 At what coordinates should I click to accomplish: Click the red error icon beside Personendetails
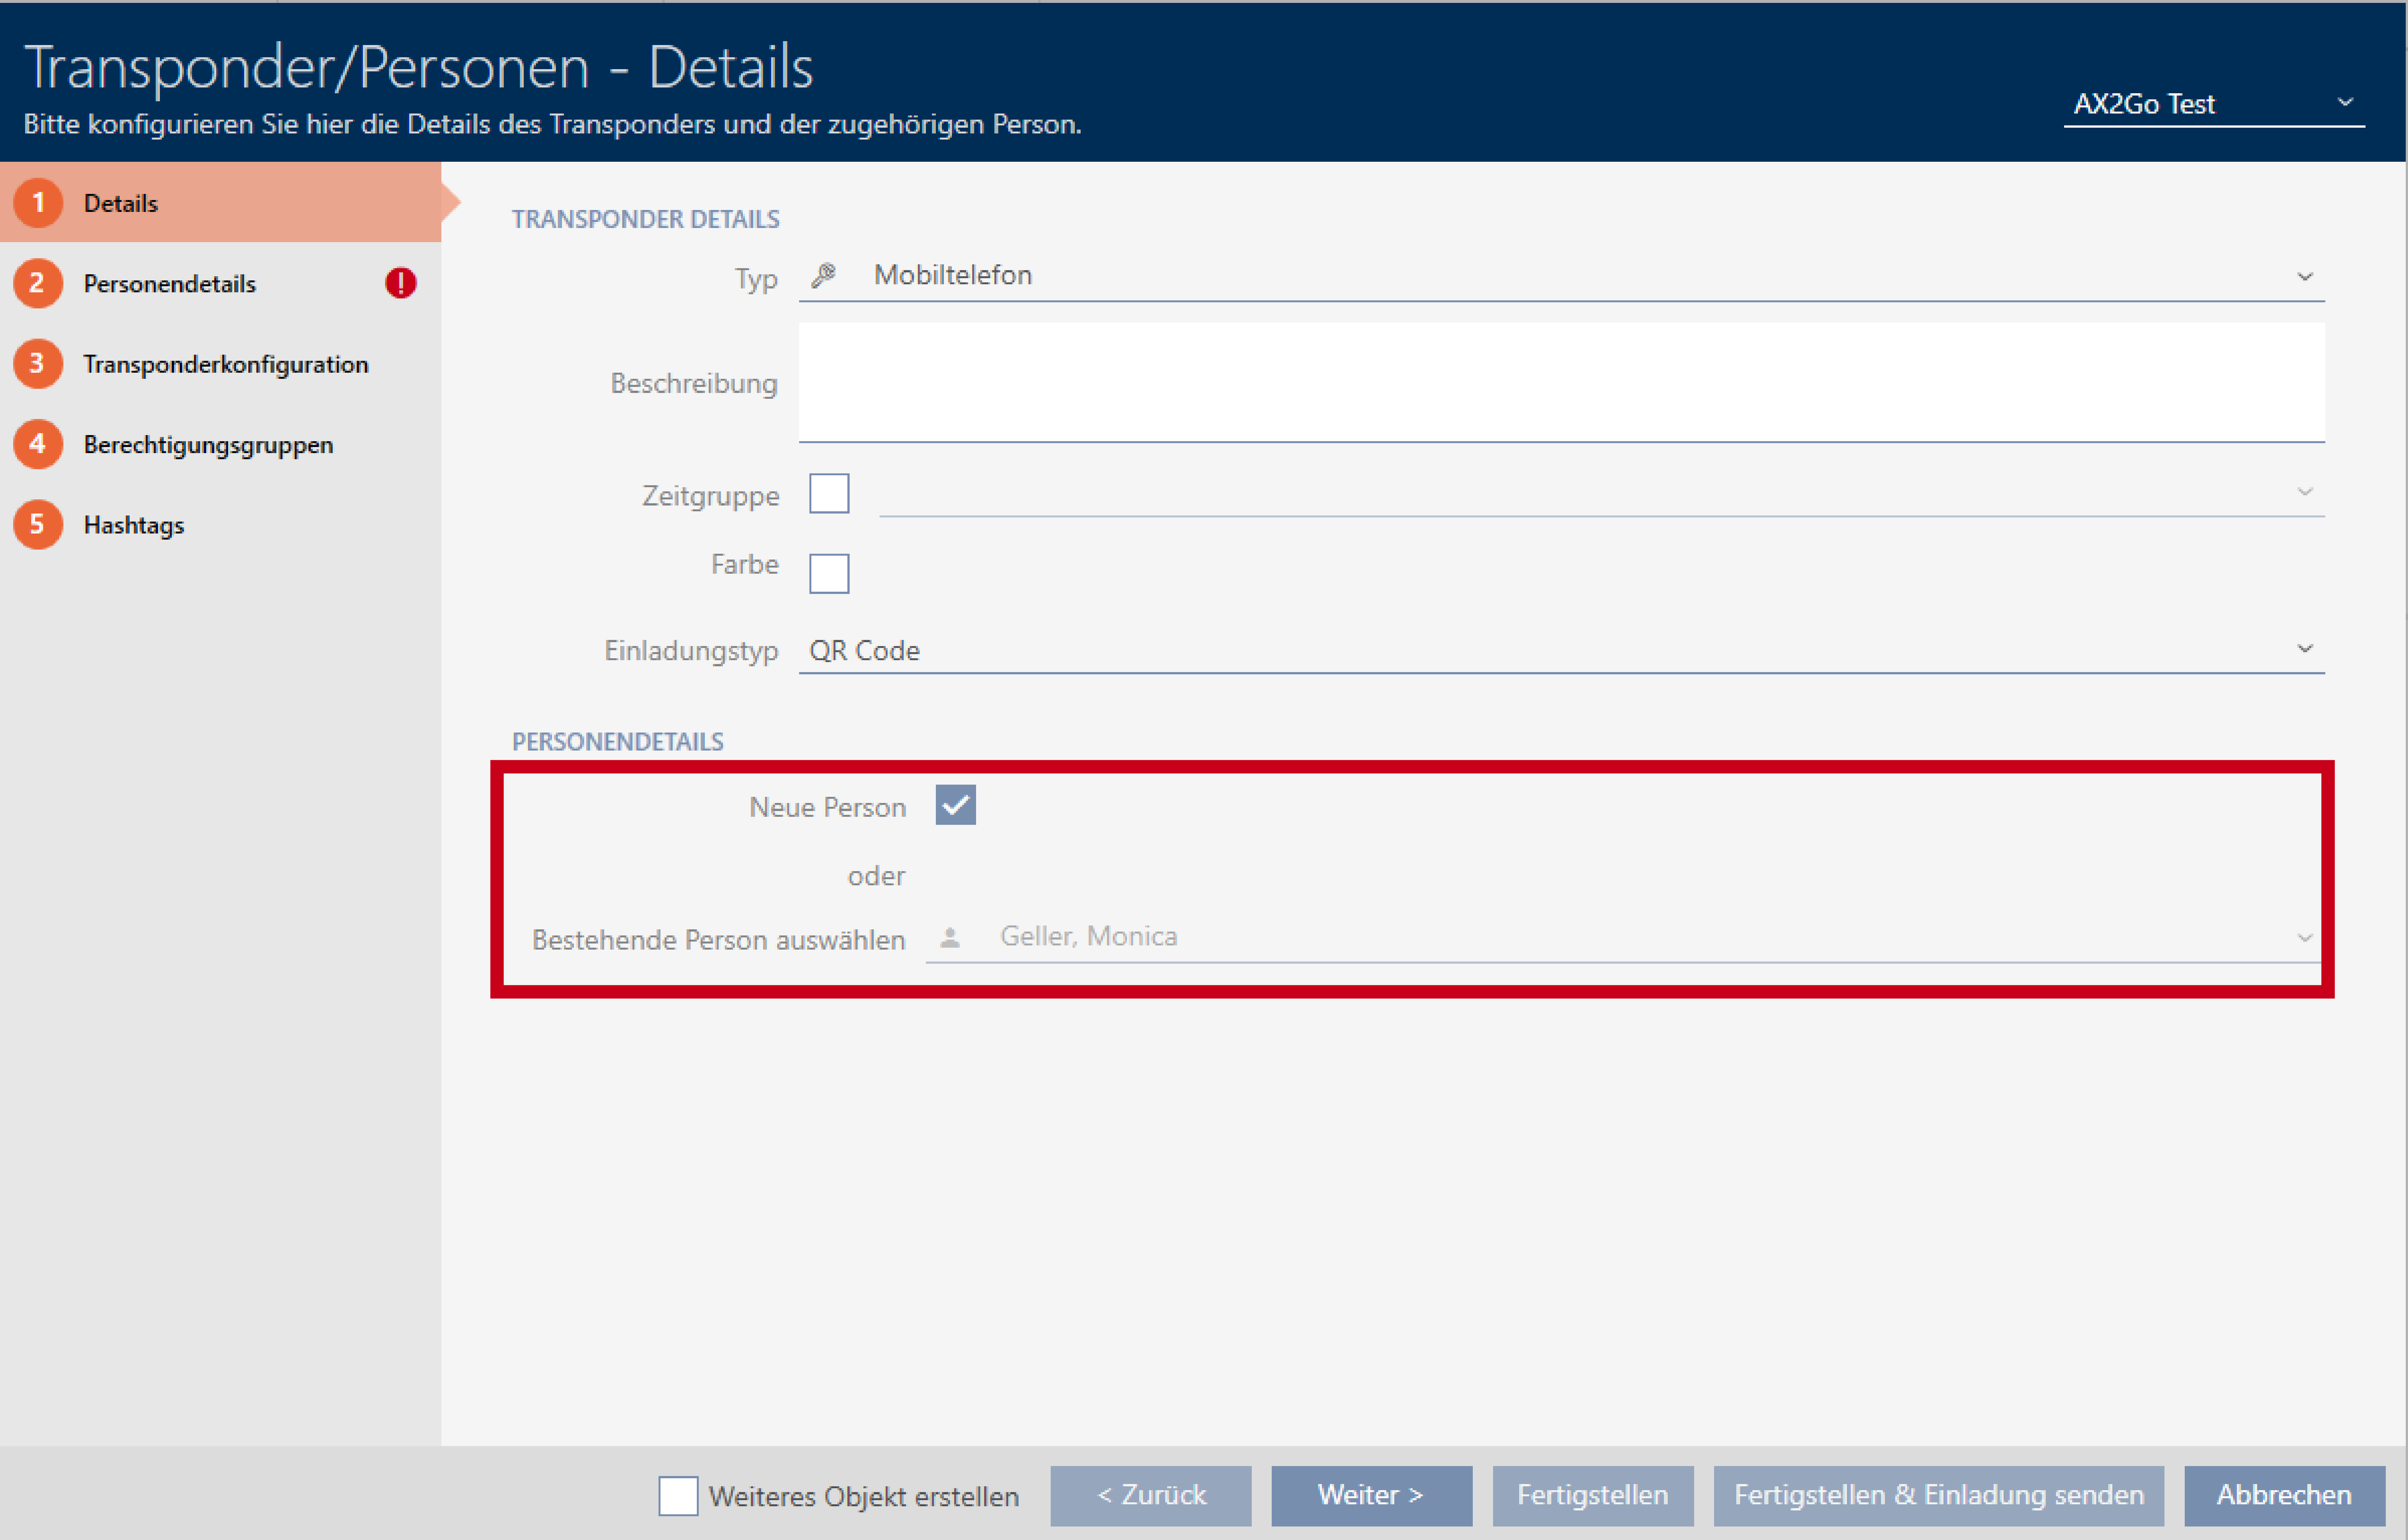pos(400,283)
